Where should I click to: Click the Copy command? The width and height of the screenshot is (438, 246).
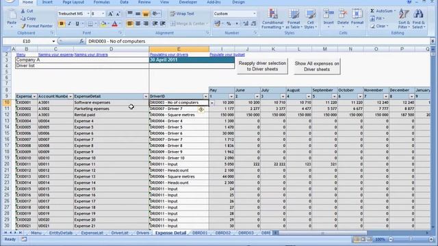pos(27,18)
